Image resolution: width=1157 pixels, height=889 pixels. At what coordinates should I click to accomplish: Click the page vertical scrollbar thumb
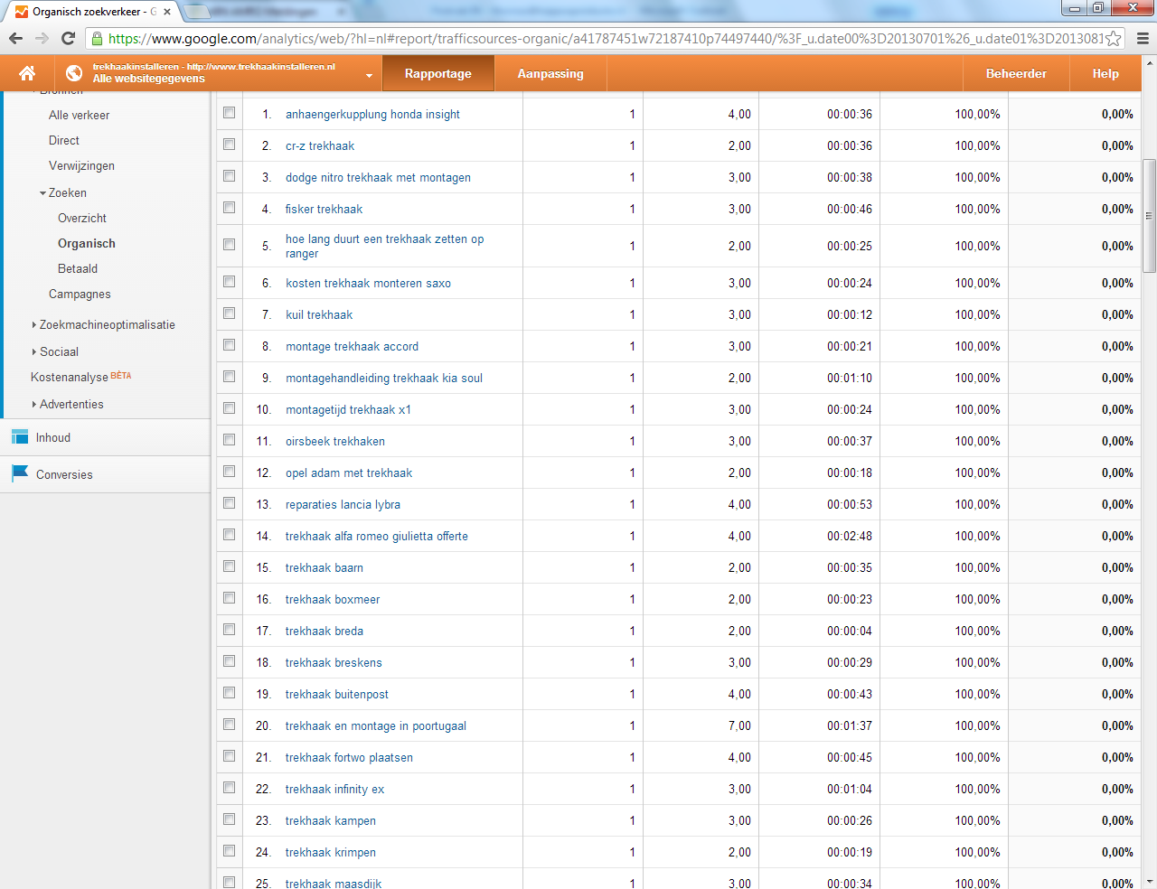tap(1149, 216)
